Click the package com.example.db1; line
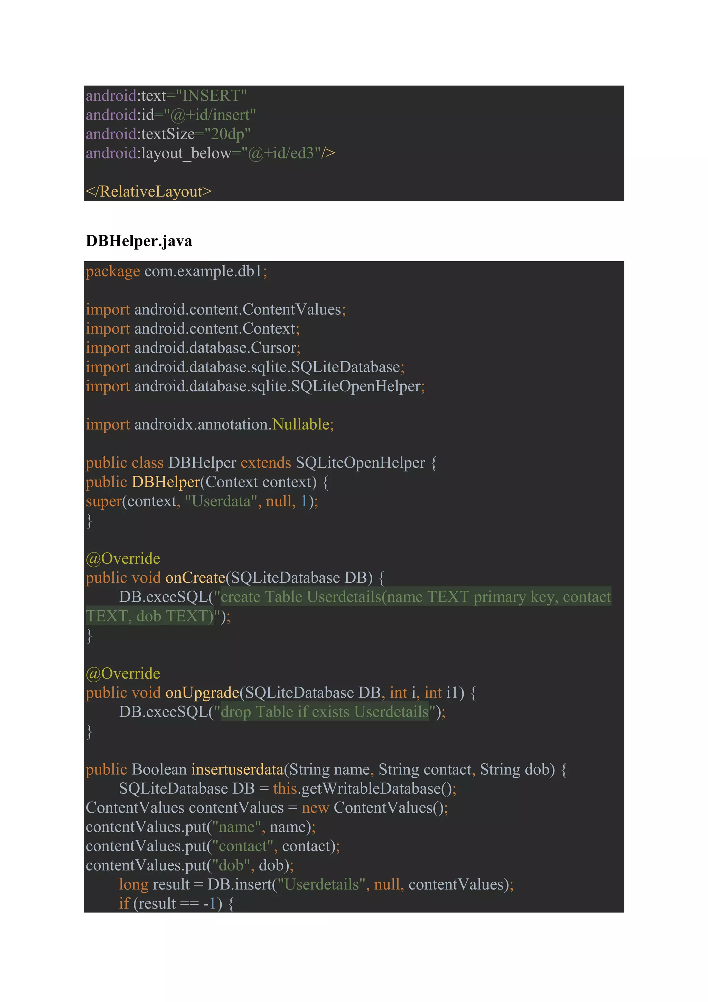Viewport: 708px width, 1002px height. pyautogui.click(x=176, y=271)
